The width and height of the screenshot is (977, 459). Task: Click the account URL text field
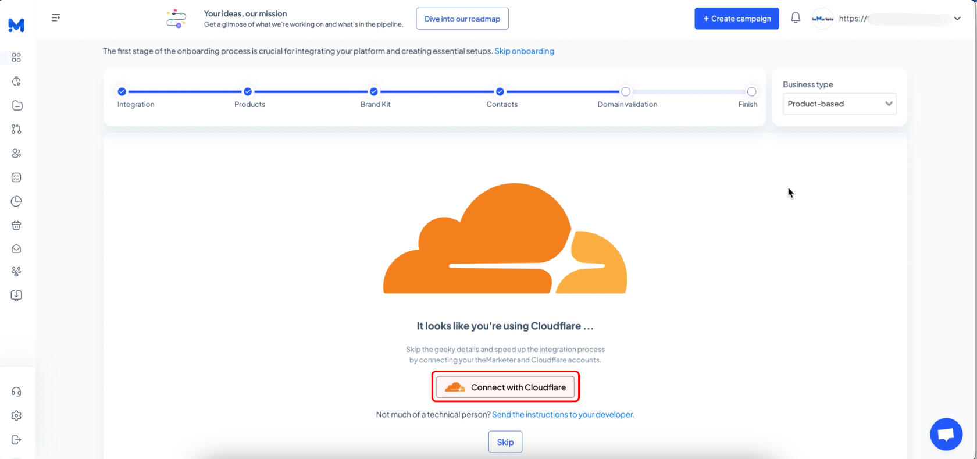pyautogui.click(x=894, y=19)
